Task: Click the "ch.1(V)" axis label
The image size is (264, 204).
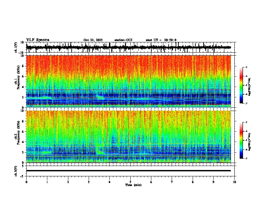Action: point(16,47)
